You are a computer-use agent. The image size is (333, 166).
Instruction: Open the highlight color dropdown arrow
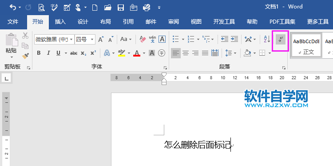129,53
